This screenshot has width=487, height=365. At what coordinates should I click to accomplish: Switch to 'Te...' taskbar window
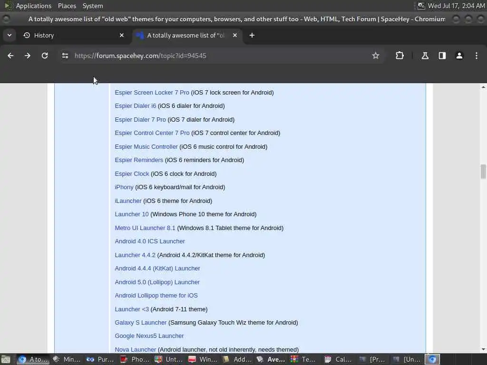point(304,359)
